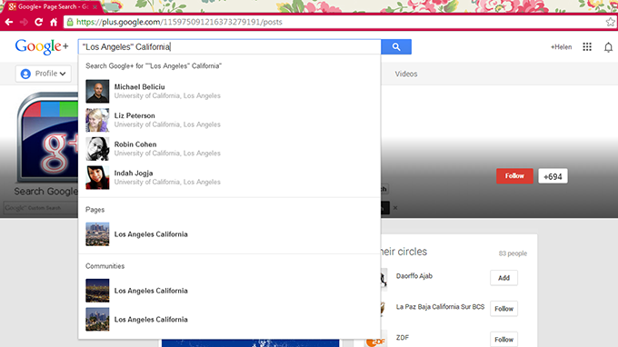618x347 pixels.
Task: Open the ZDF page link
Action: 403,338
